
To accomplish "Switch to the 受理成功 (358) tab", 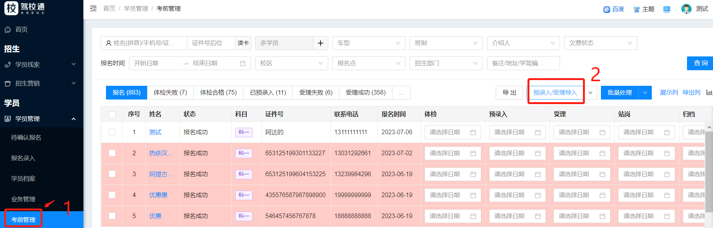I will coord(366,93).
